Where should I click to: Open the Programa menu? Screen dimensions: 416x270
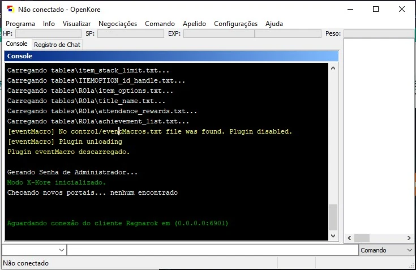click(x=20, y=24)
